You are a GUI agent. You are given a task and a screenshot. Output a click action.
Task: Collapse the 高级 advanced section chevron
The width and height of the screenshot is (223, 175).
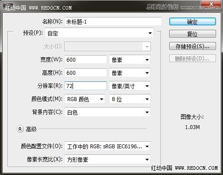pyautogui.click(x=20, y=129)
